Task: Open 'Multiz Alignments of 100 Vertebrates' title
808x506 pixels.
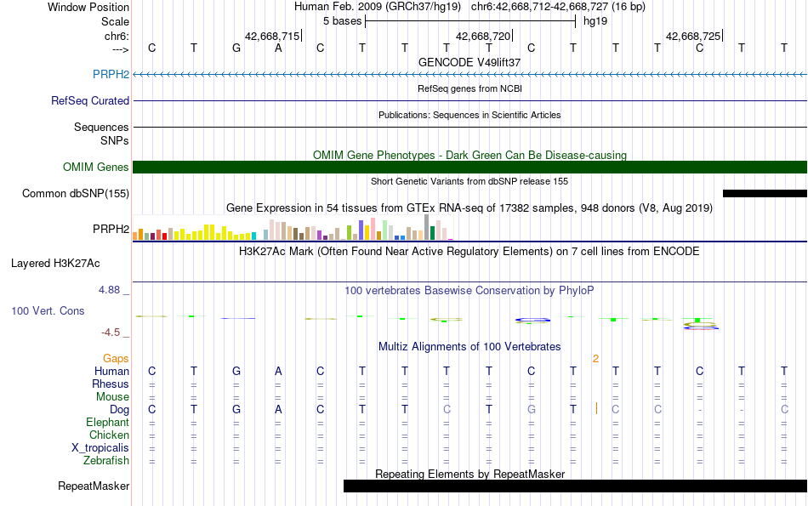Action: [469, 347]
